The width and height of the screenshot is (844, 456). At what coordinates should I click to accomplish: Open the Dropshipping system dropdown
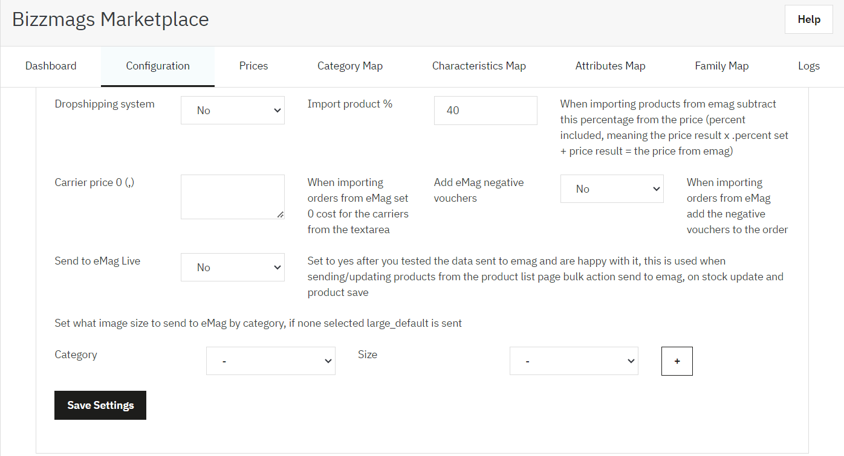[x=233, y=111]
